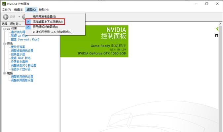Maximize the NVIDIA 控制面板 window
The image size is (223, 132).
pyautogui.click(x=207, y=4)
